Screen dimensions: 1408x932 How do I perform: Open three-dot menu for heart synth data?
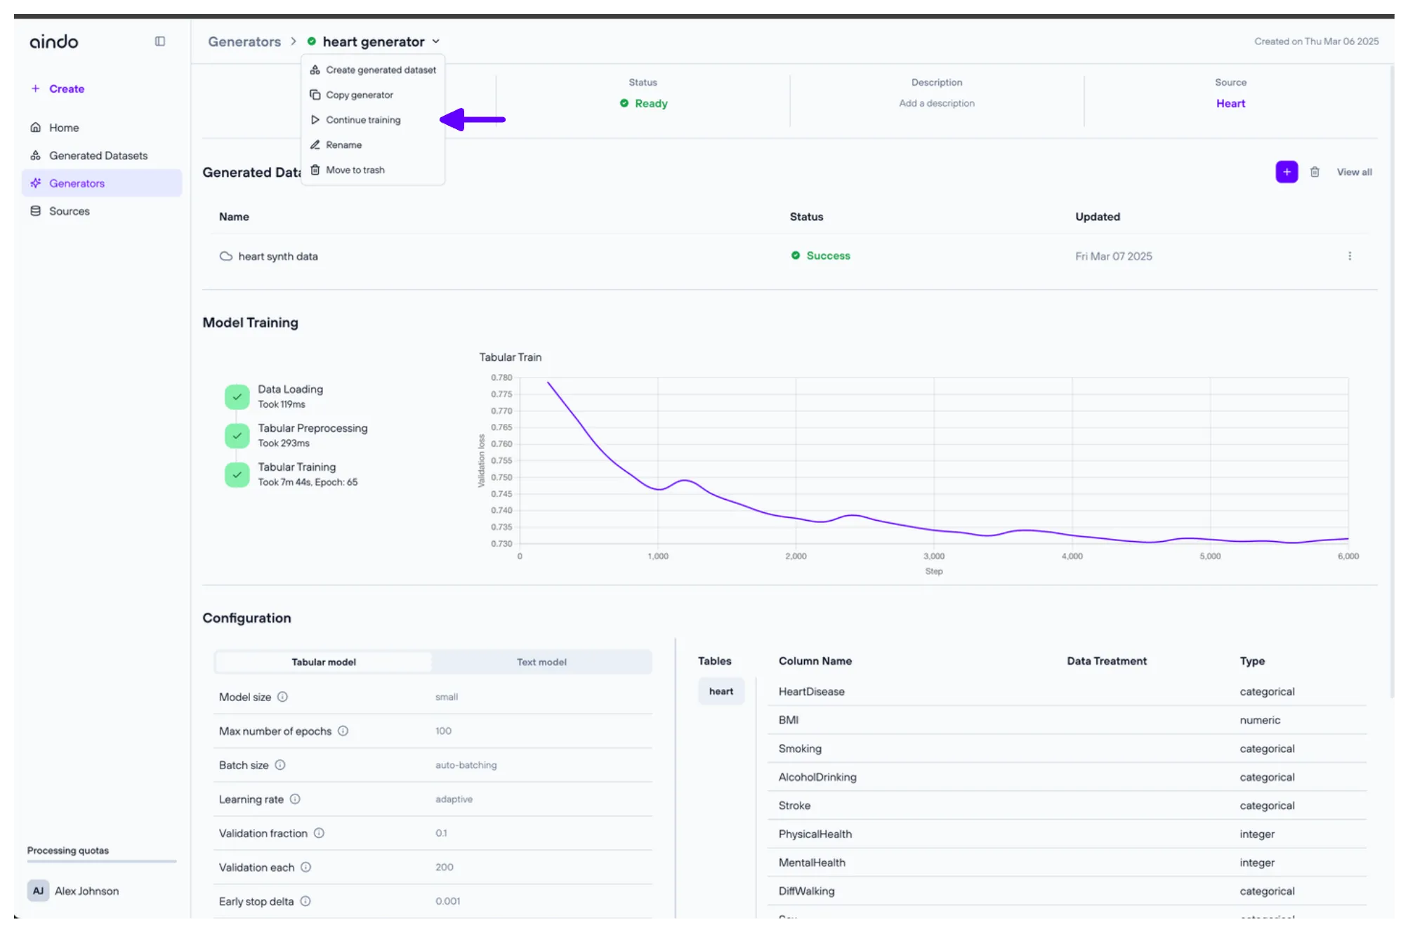[x=1349, y=256]
